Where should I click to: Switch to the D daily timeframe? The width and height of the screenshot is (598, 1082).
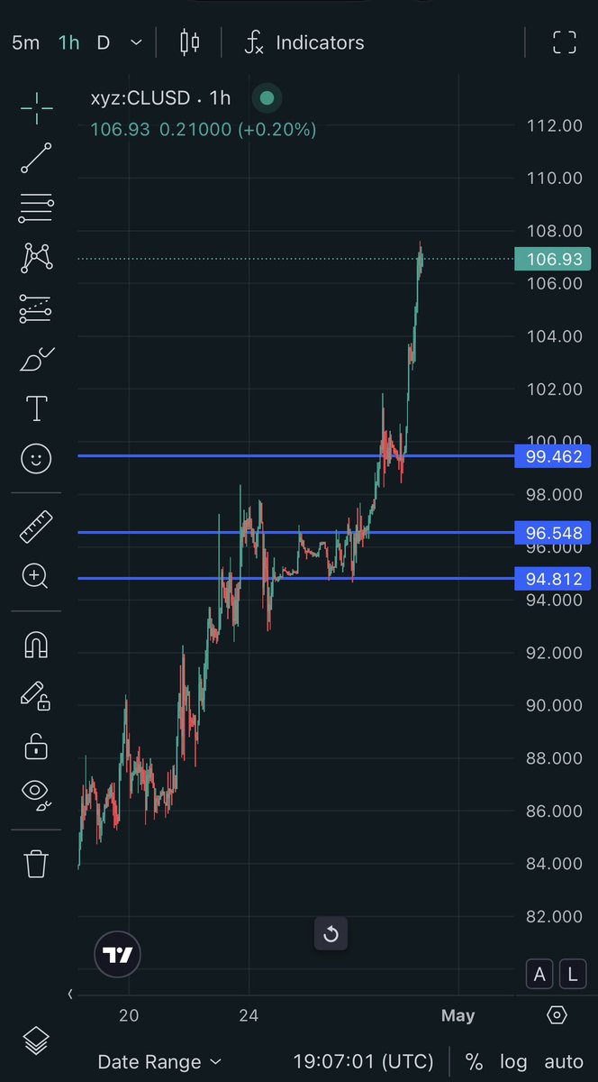[103, 42]
